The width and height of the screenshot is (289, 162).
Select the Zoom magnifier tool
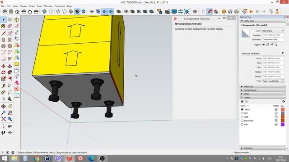[x=3, y=112]
